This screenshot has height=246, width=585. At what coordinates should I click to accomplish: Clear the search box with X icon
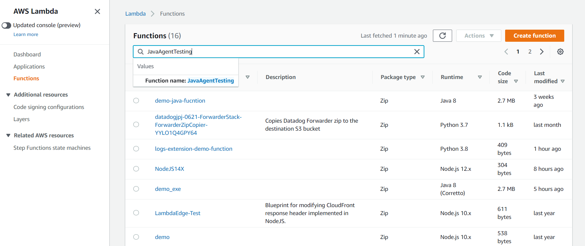[x=417, y=52]
